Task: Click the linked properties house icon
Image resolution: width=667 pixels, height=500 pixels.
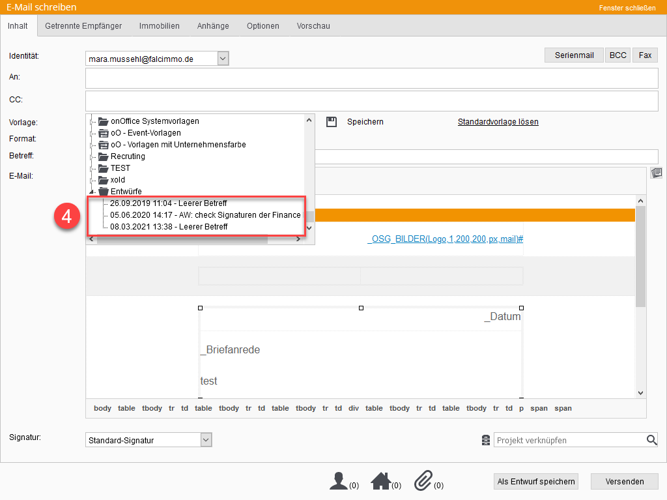Action: 380,482
